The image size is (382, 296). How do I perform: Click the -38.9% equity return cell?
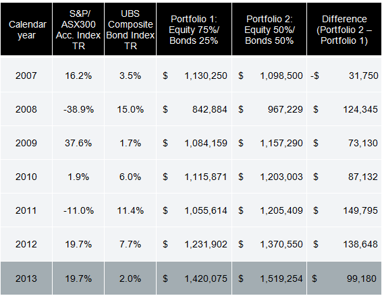tap(78, 109)
